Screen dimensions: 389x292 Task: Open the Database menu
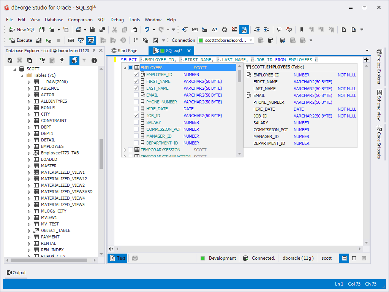(54, 20)
